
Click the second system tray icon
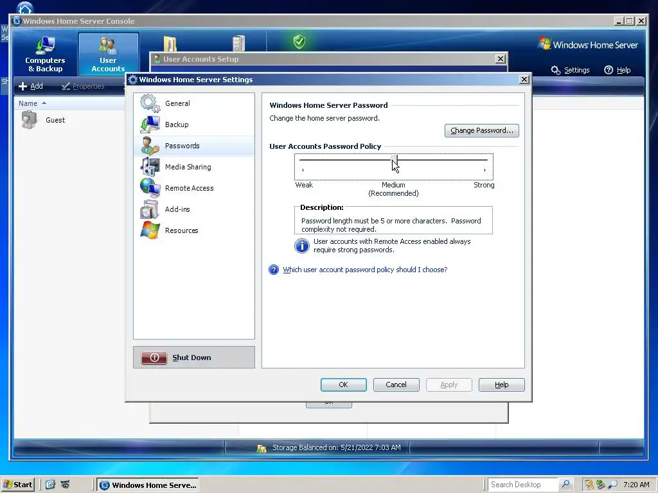coord(601,485)
